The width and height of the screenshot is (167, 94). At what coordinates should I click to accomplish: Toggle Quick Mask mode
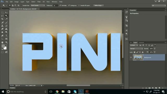2,52
